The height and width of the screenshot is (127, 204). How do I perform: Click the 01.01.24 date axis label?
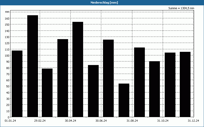[x=10, y=121]
